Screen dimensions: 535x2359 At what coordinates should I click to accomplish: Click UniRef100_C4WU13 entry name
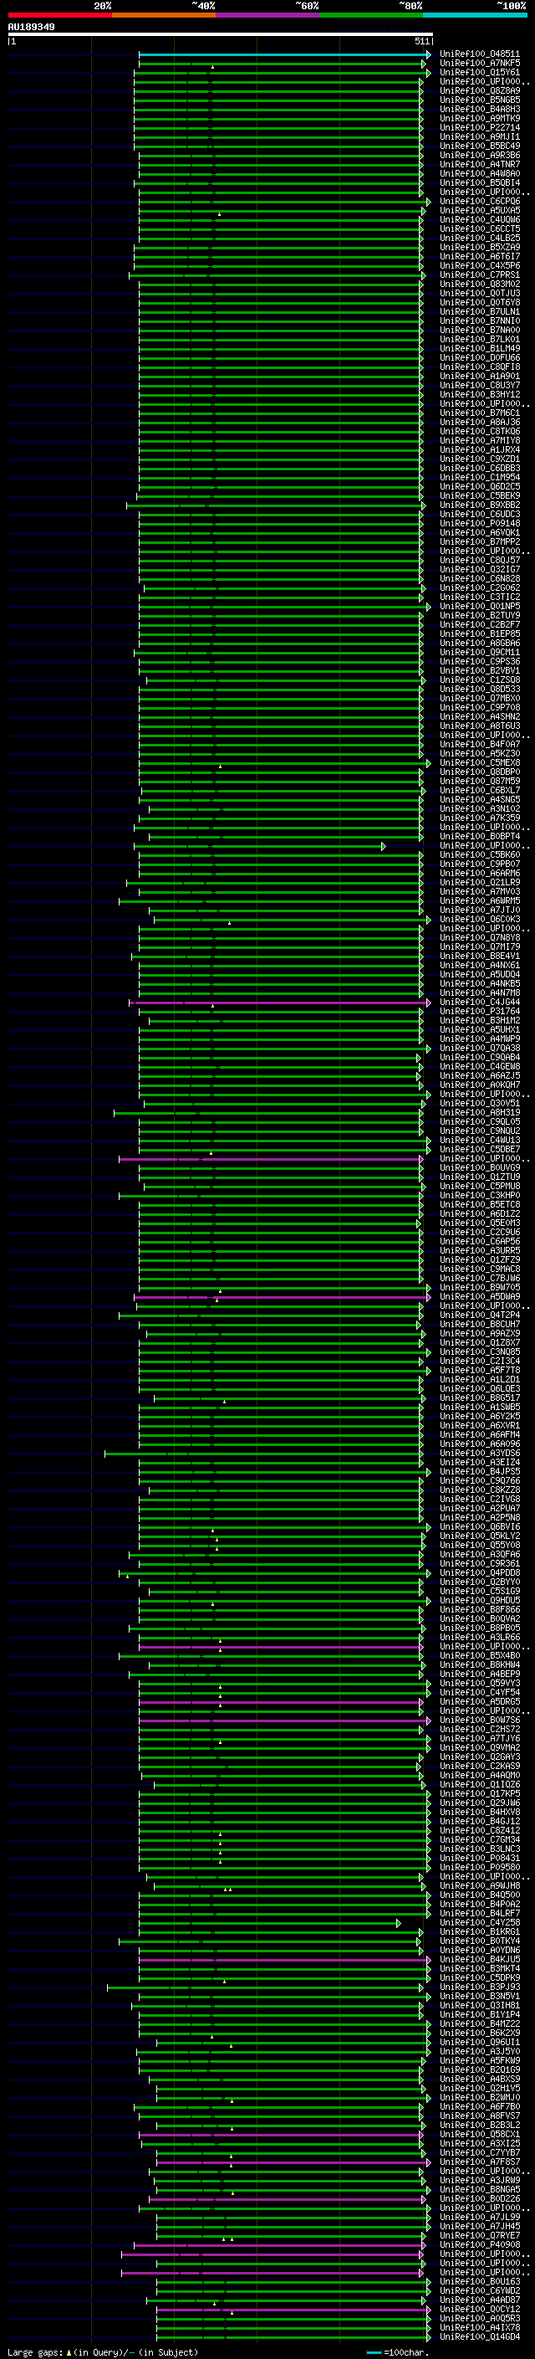(x=479, y=1140)
